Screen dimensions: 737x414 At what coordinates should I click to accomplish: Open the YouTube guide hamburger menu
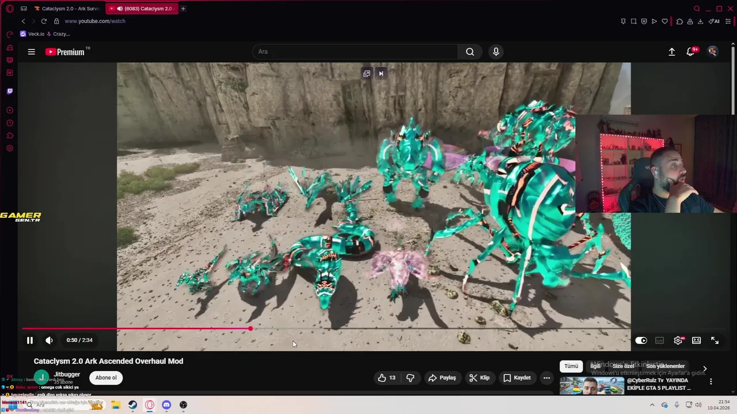[32, 52]
